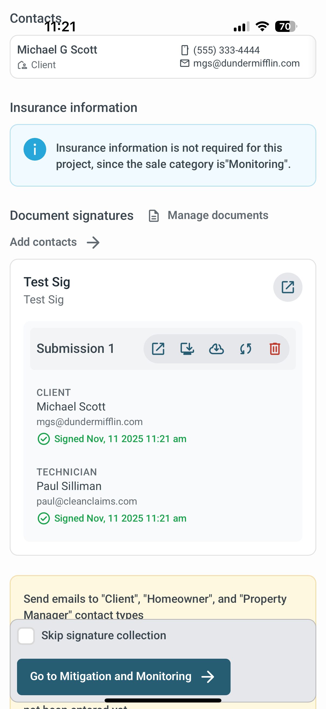The height and width of the screenshot is (709, 326).
Task: Download Submission 1 to this device
Action: 187,349
